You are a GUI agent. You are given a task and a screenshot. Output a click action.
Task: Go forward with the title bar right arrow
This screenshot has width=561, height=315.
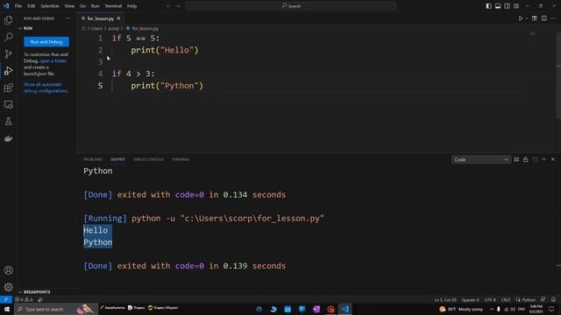(x=178, y=6)
